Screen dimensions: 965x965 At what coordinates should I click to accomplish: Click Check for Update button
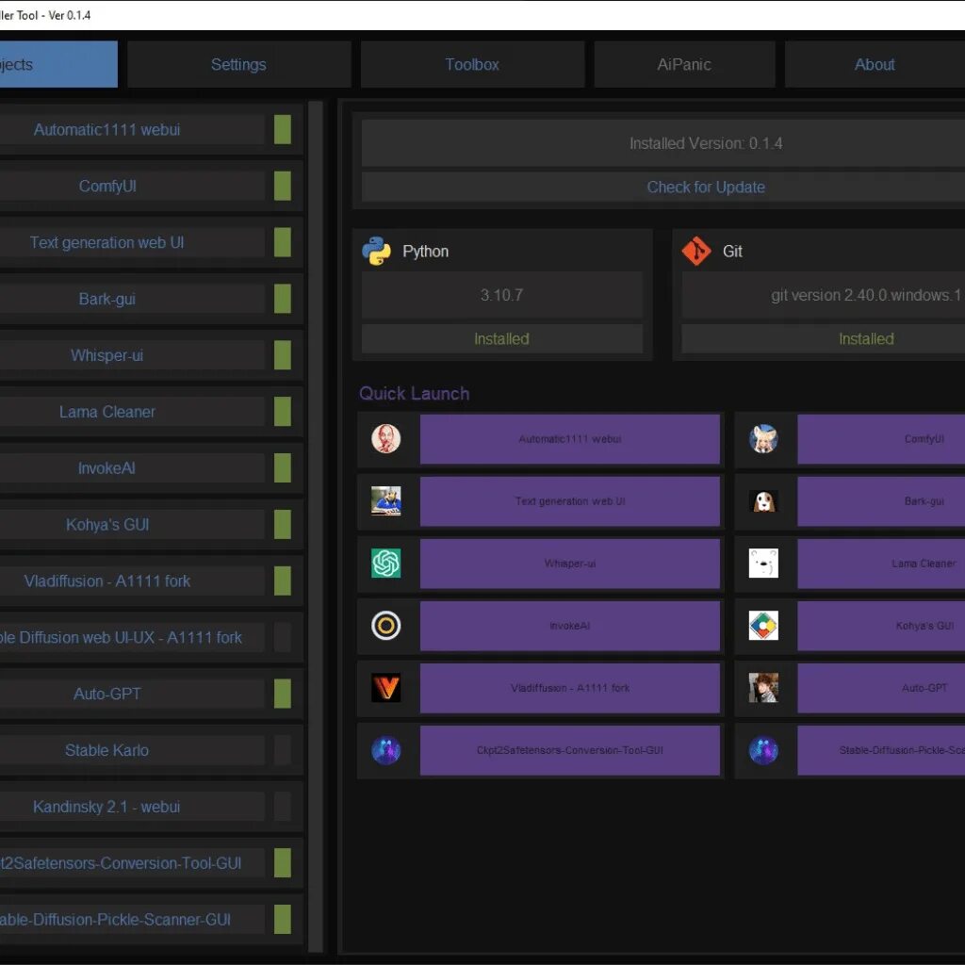point(663,188)
